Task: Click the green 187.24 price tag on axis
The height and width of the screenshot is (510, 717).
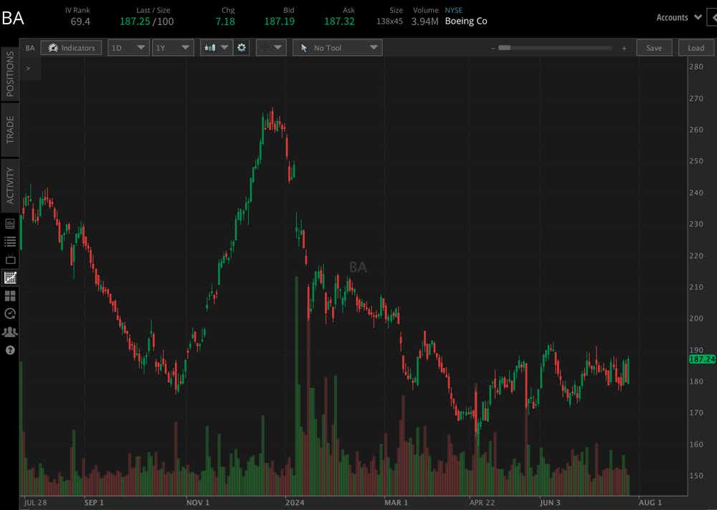Action: 702,359
